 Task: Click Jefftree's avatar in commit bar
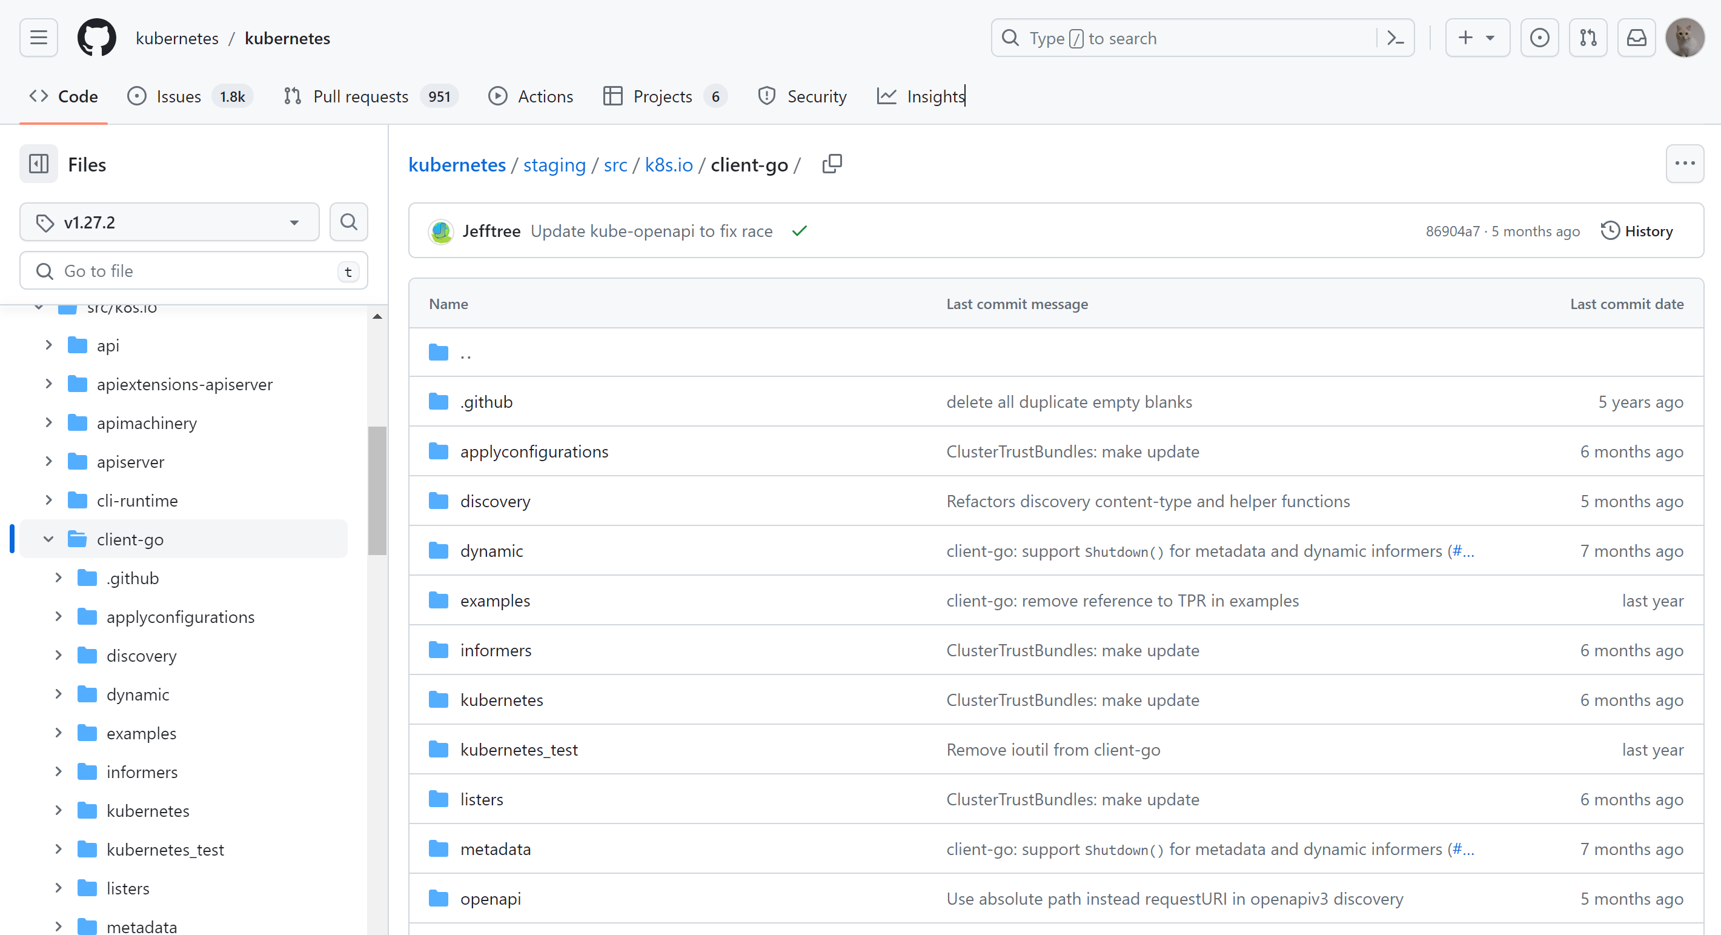(441, 231)
